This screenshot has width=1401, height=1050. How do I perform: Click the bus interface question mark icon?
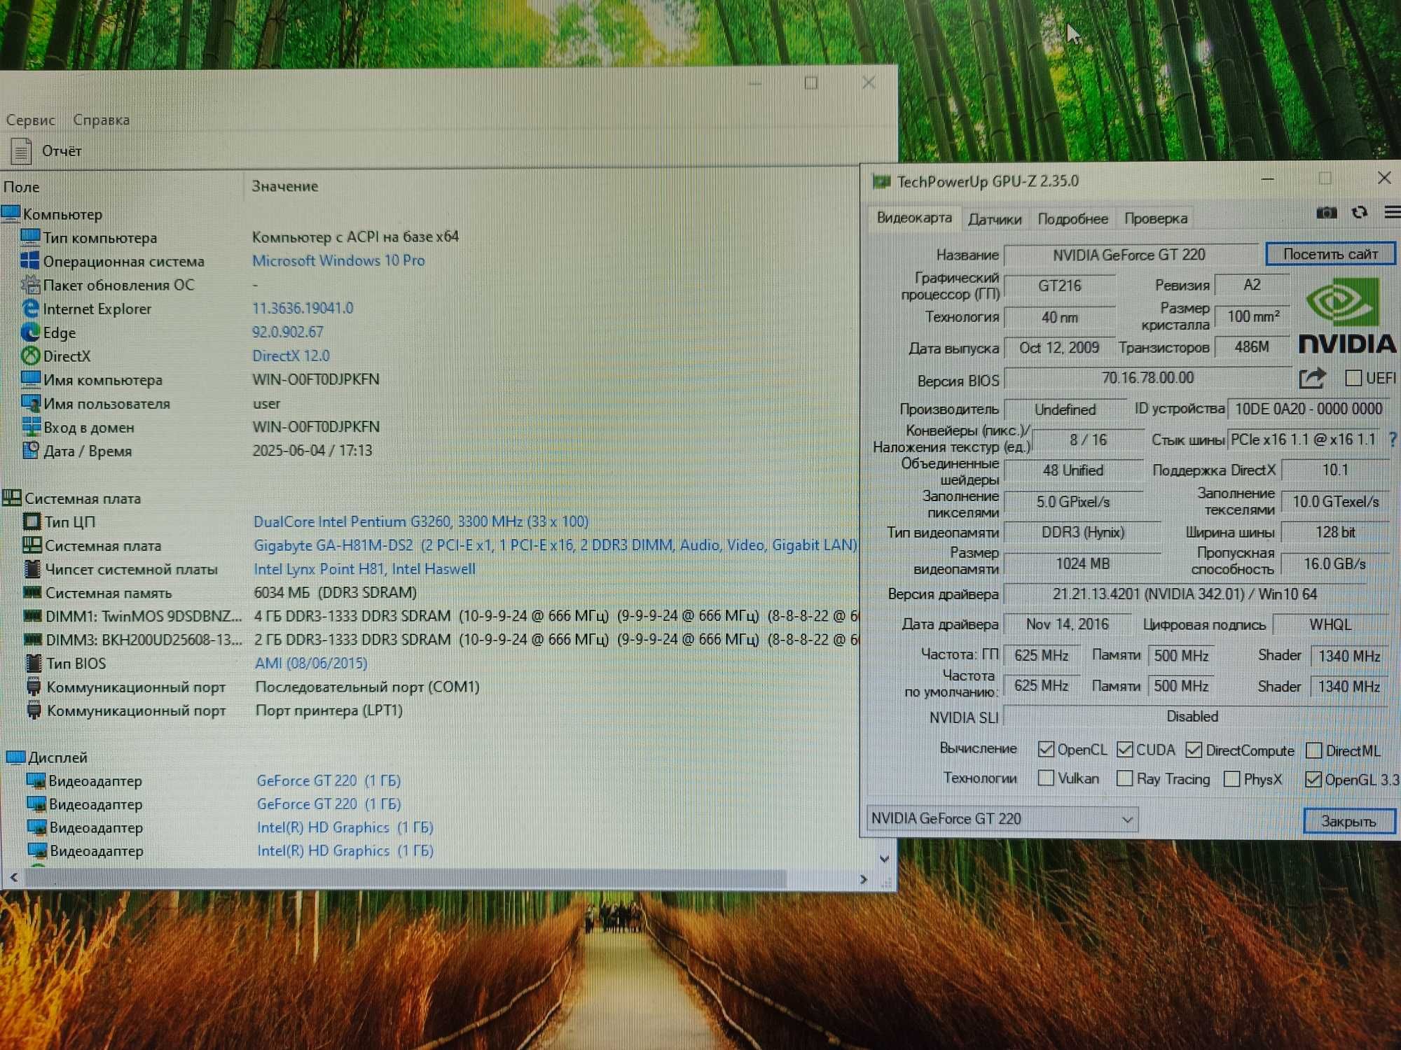[x=1393, y=440]
